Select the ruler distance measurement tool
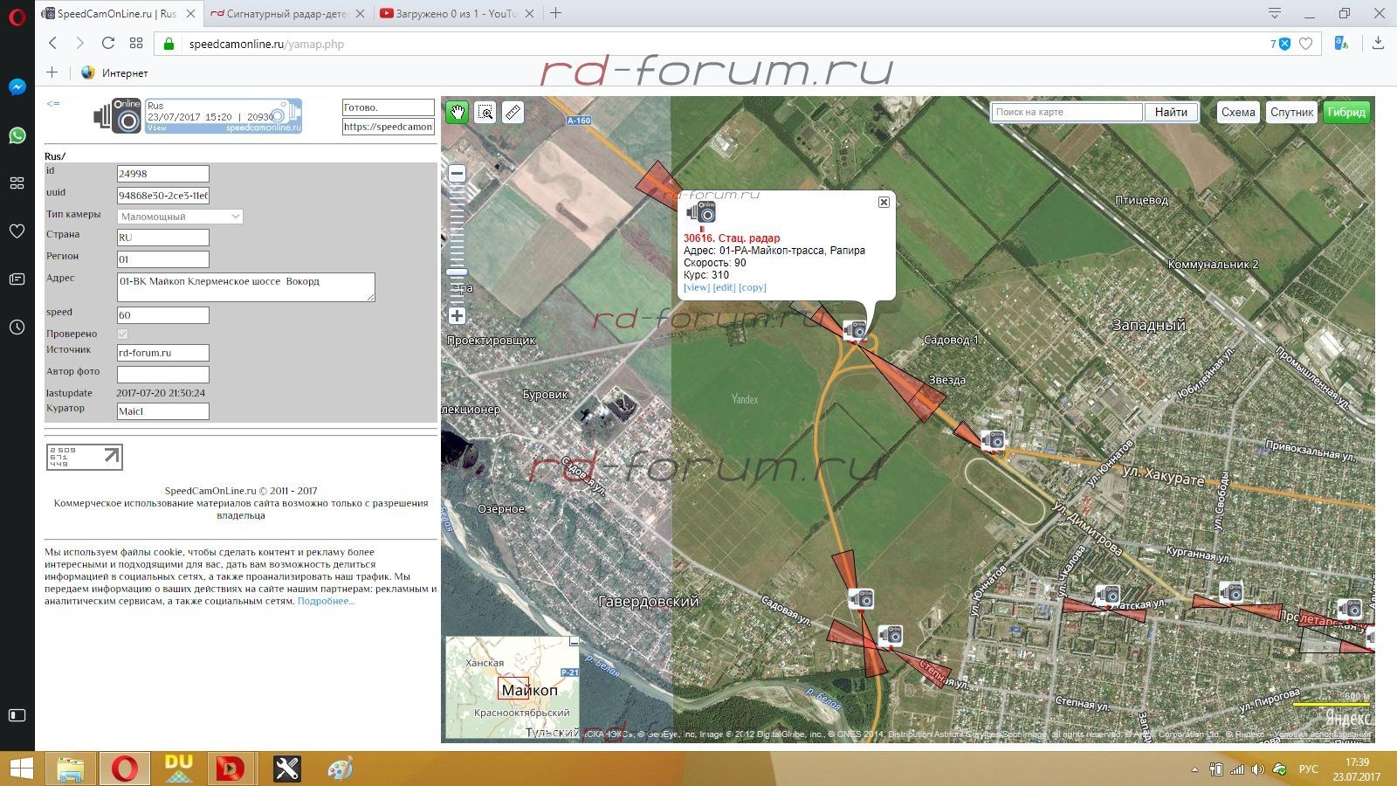Screen dimensions: 1397x786 (513, 112)
